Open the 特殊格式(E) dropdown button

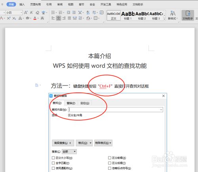tap(103, 143)
